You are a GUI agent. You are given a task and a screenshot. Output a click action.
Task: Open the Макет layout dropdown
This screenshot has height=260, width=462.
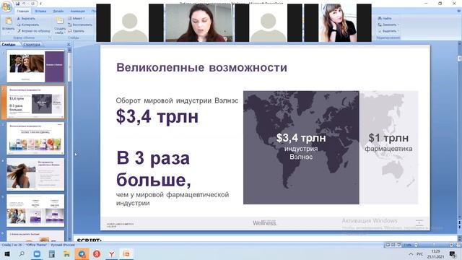(x=77, y=19)
